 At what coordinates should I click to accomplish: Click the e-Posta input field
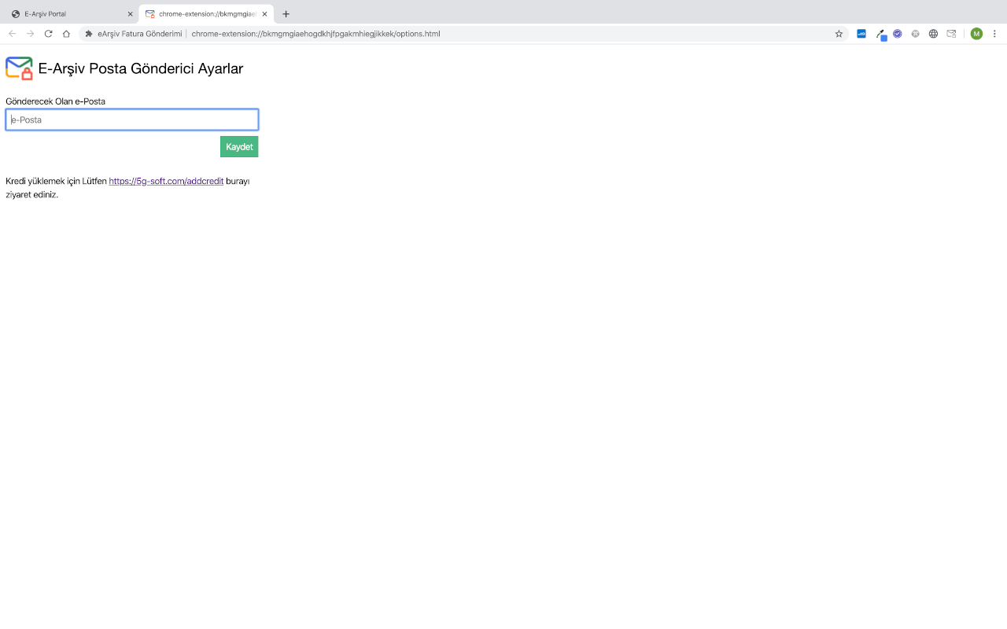click(132, 120)
